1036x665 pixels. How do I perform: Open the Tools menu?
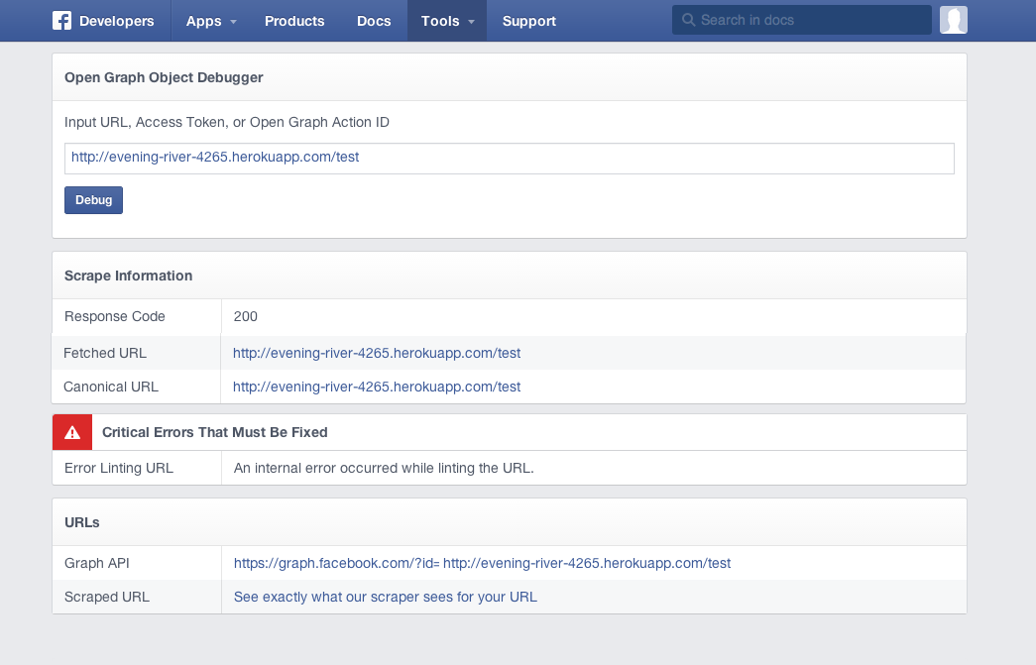440,21
